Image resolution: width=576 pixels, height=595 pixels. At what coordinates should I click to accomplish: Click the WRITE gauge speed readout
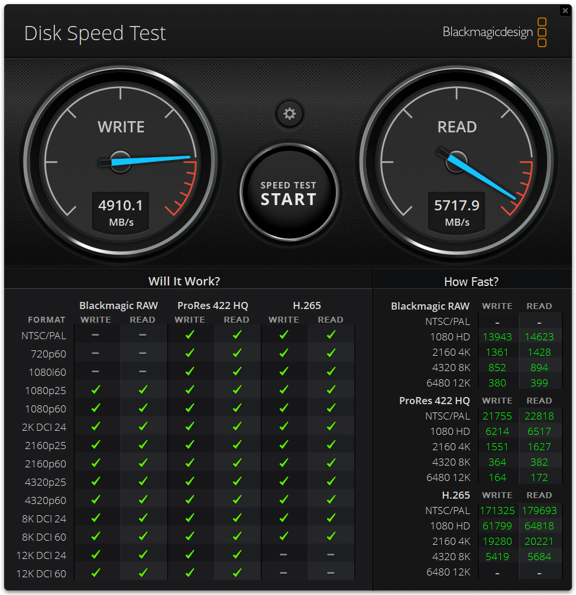[121, 212]
